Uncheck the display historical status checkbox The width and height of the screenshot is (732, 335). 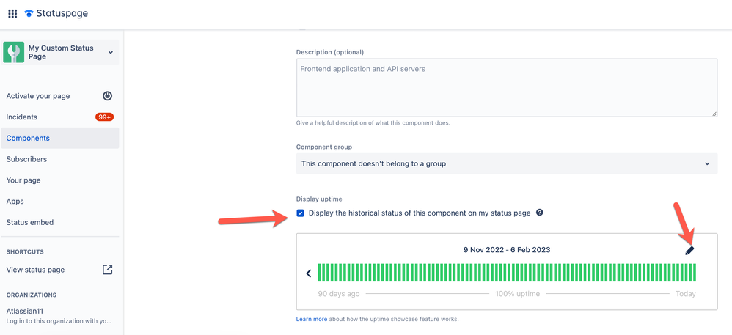coord(301,213)
